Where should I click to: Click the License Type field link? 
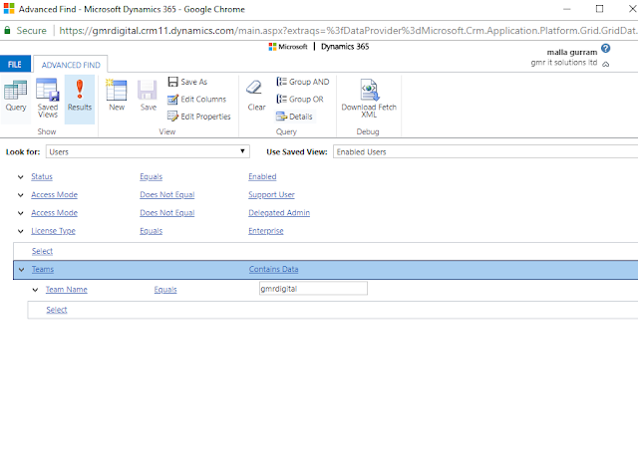[x=53, y=231]
